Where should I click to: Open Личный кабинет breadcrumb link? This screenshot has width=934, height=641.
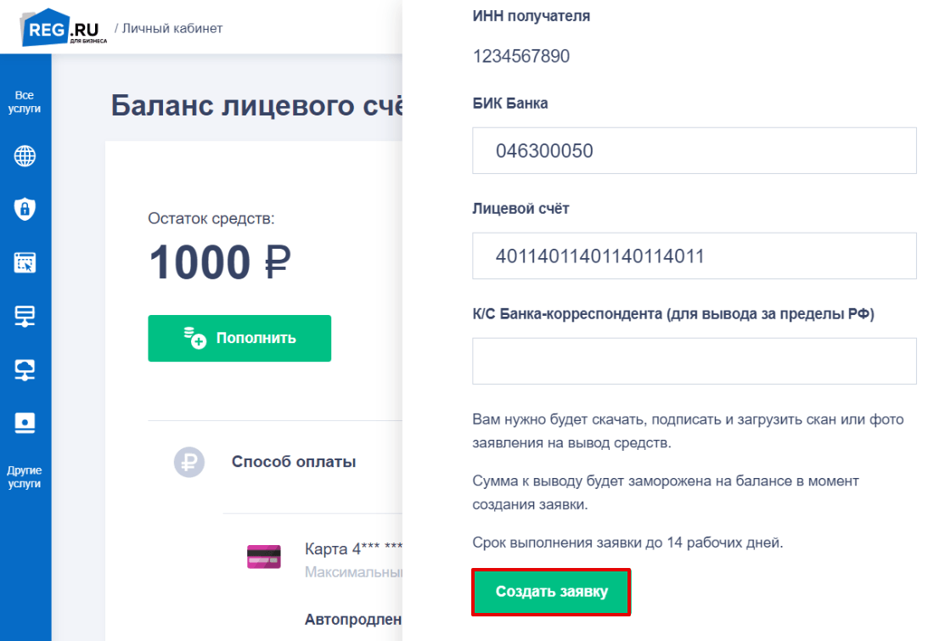[172, 28]
